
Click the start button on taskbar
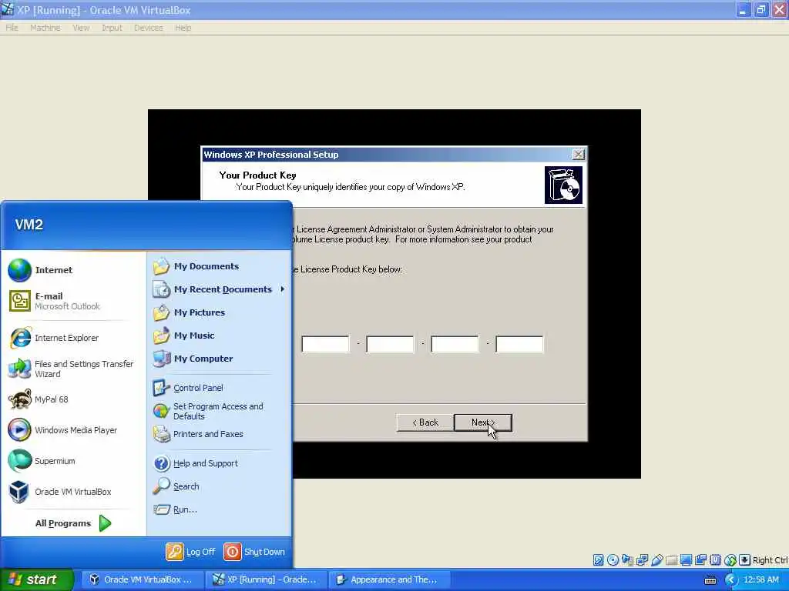click(36, 579)
